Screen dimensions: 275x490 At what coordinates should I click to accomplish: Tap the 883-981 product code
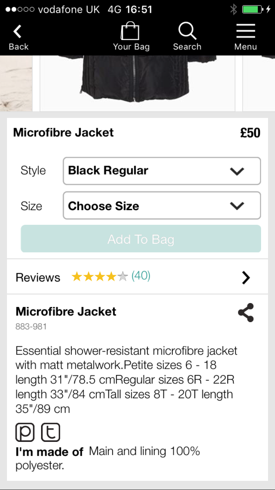tap(31, 327)
